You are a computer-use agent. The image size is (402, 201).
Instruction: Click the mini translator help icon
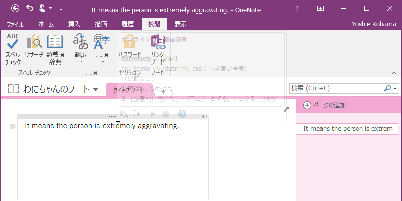point(182,114)
